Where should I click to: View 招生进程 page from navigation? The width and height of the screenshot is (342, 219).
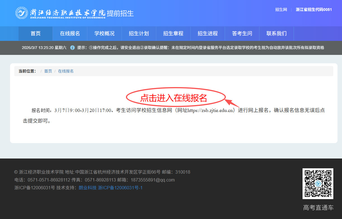pyautogui.click(x=208, y=34)
